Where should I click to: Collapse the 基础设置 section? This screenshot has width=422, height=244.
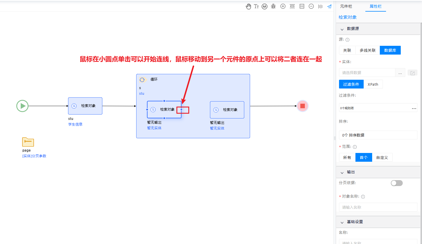342,222
